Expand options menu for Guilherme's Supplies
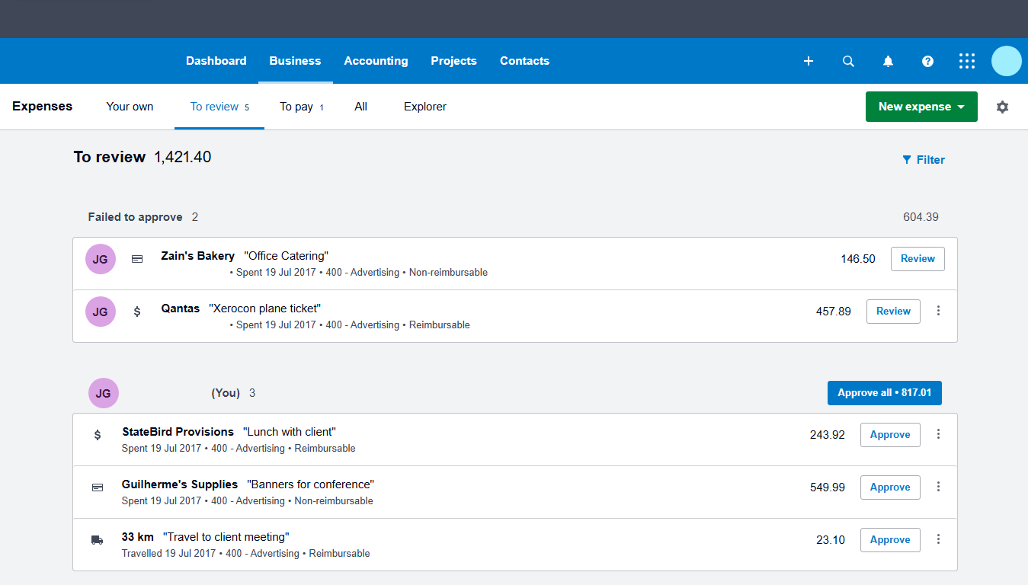Image resolution: width=1028 pixels, height=585 pixels. coord(938,487)
